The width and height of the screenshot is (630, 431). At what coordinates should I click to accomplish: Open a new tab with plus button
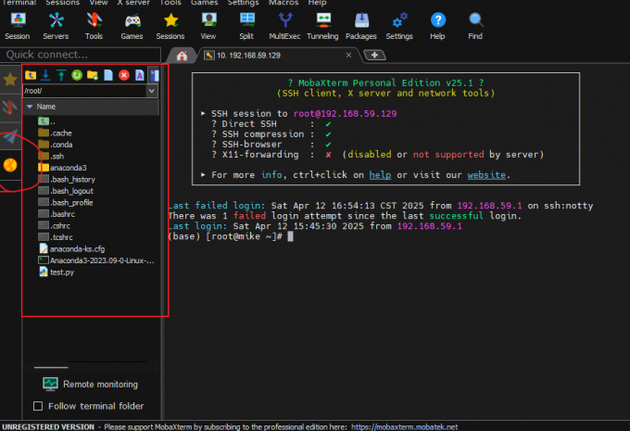(374, 55)
